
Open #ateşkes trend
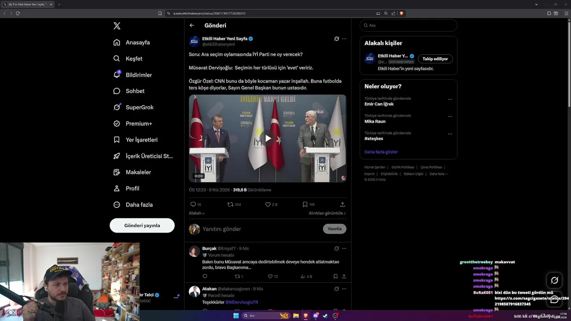pos(374,139)
